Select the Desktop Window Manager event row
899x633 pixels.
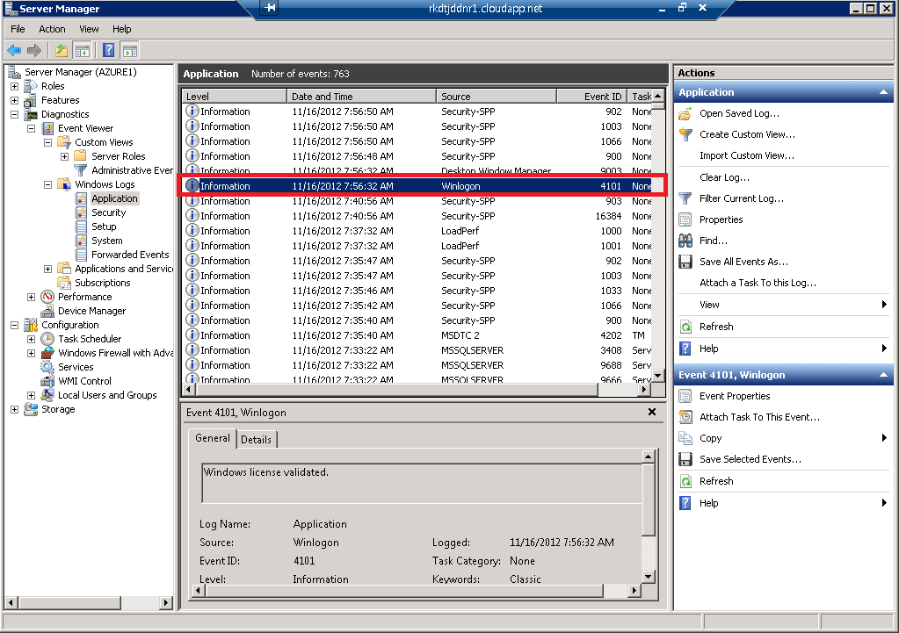click(x=418, y=170)
